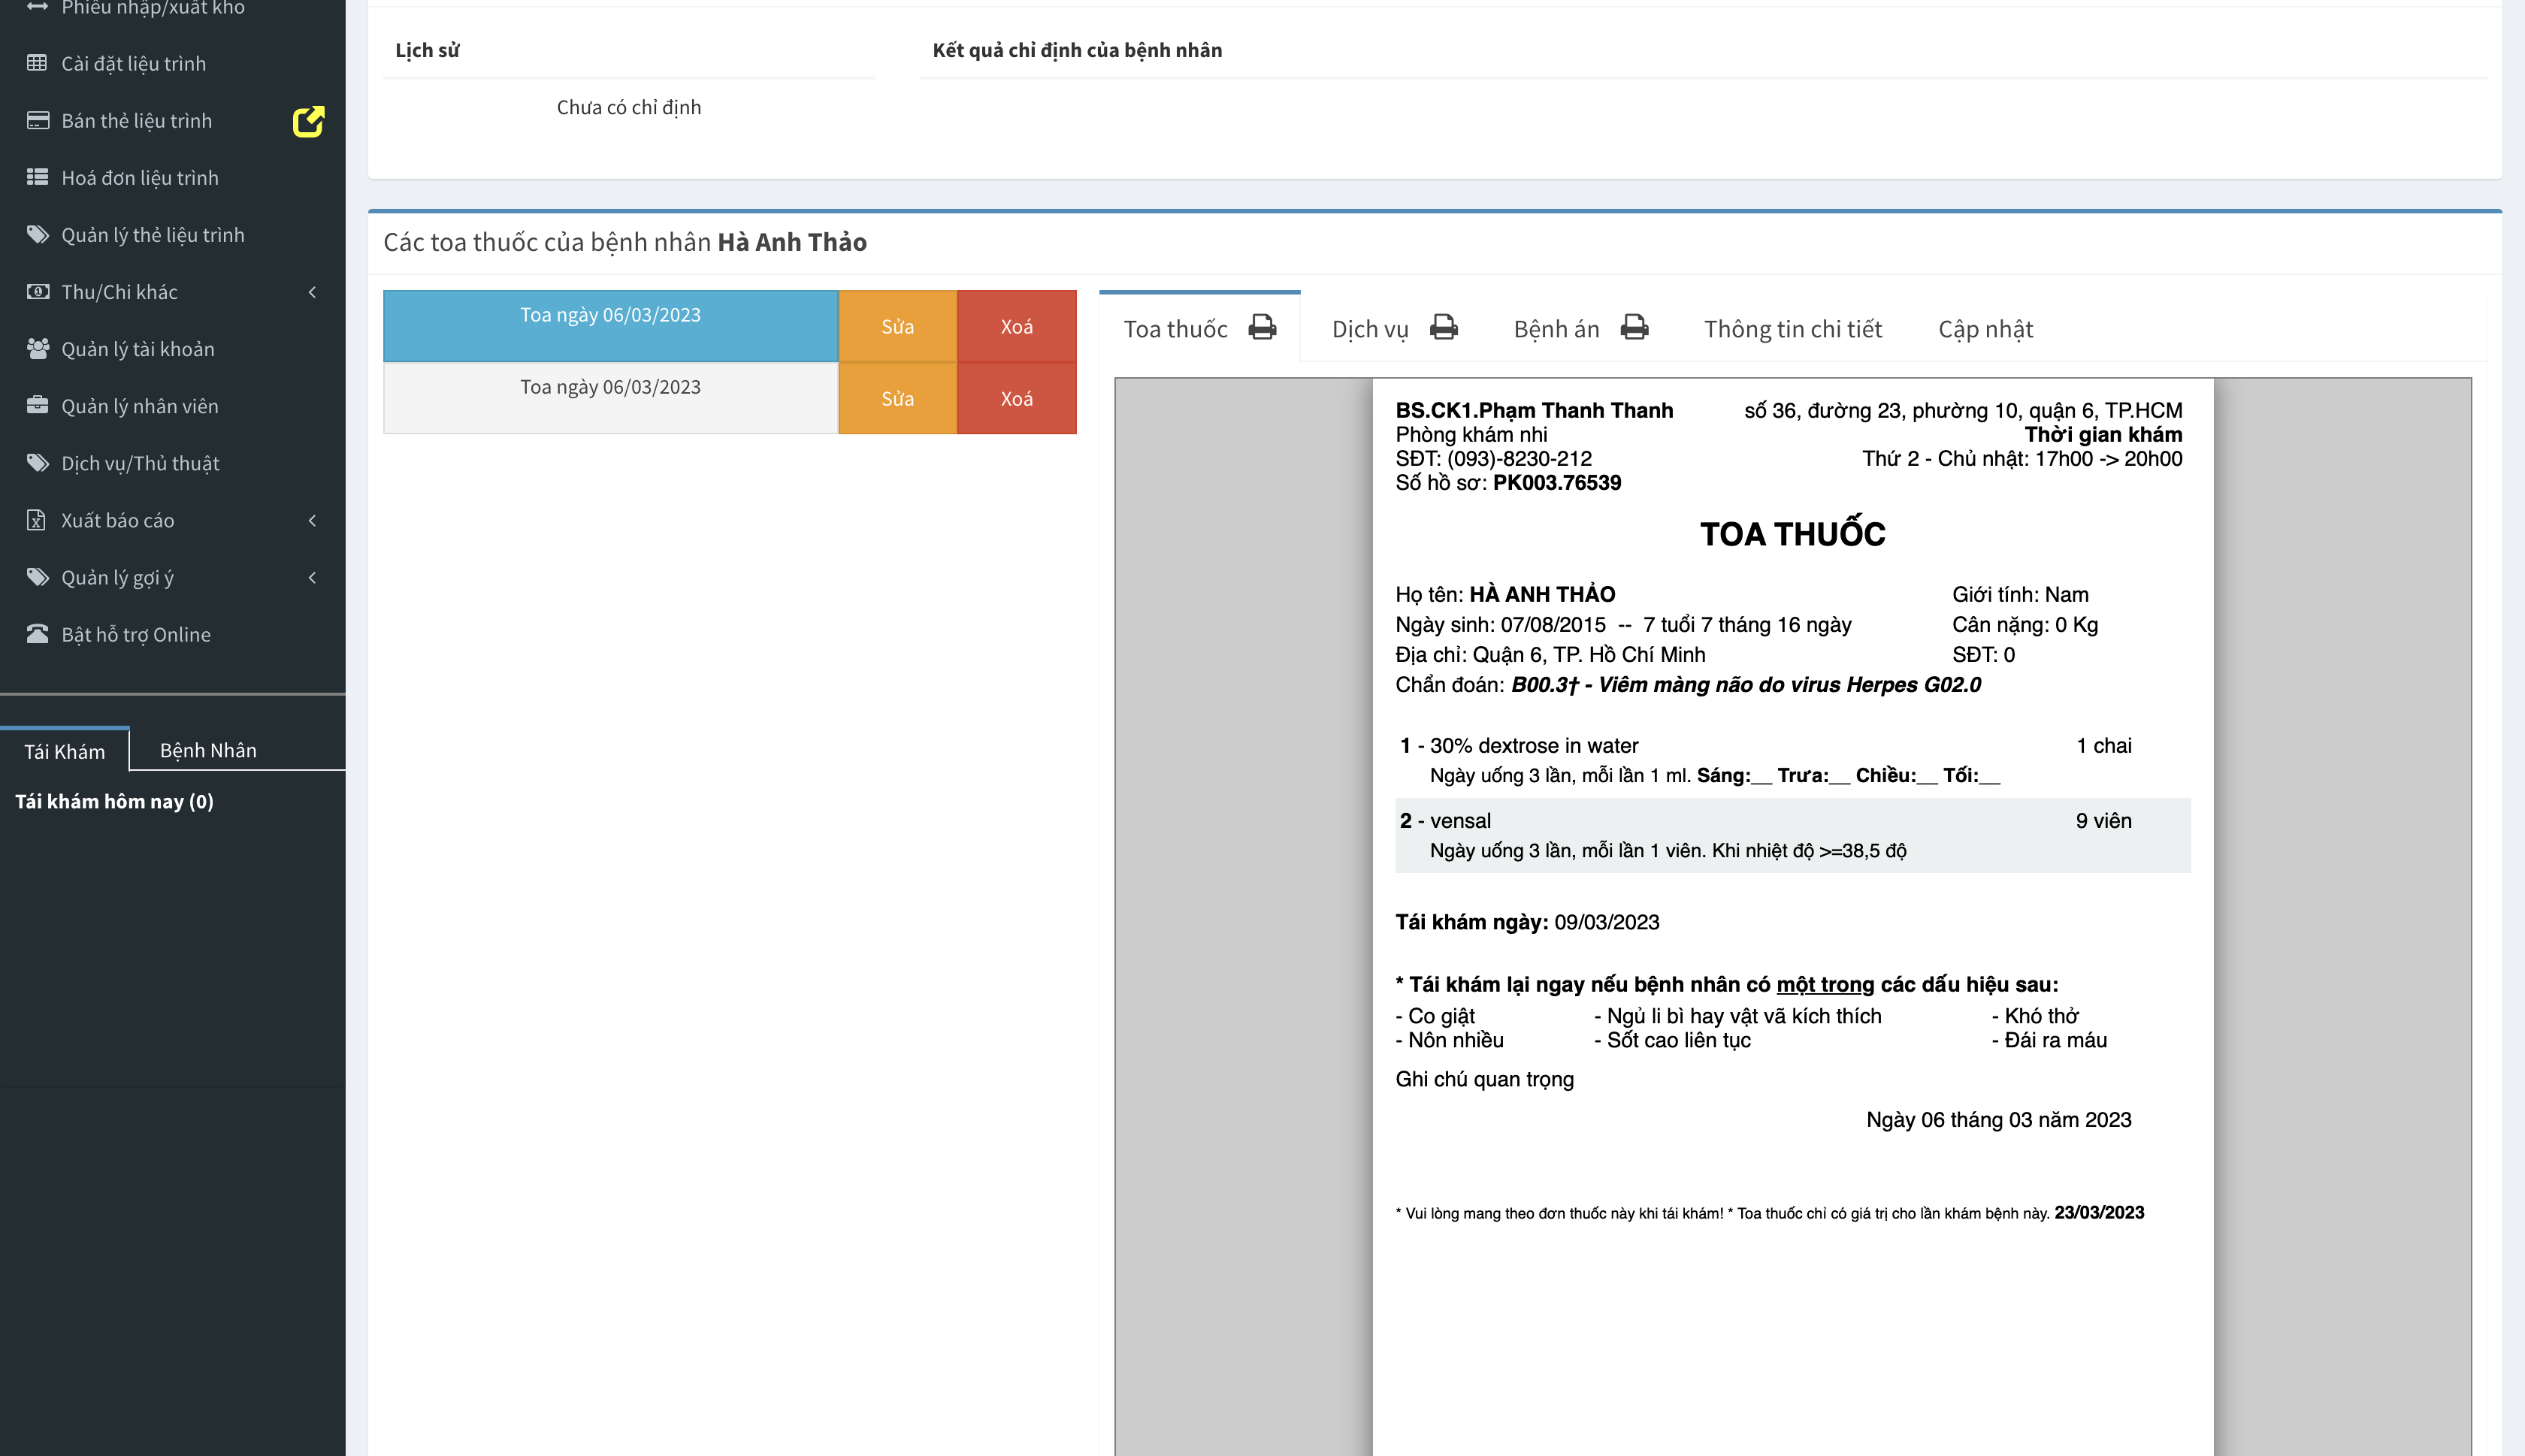Click the follow-up date 09/03/2023

(1606, 922)
